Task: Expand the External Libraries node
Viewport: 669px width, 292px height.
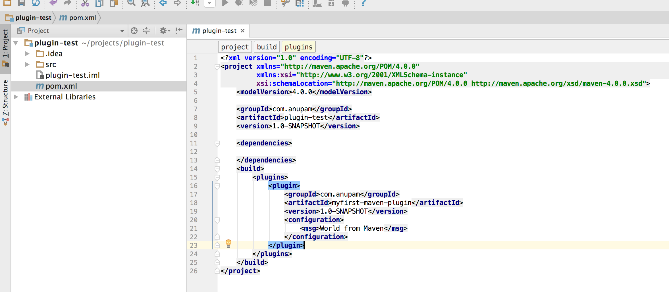Action: point(16,97)
